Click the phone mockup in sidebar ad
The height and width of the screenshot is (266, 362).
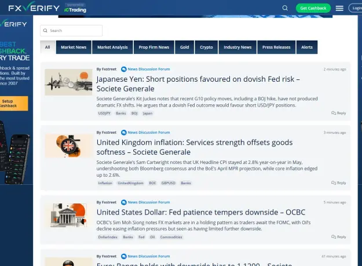tap(15, 152)
